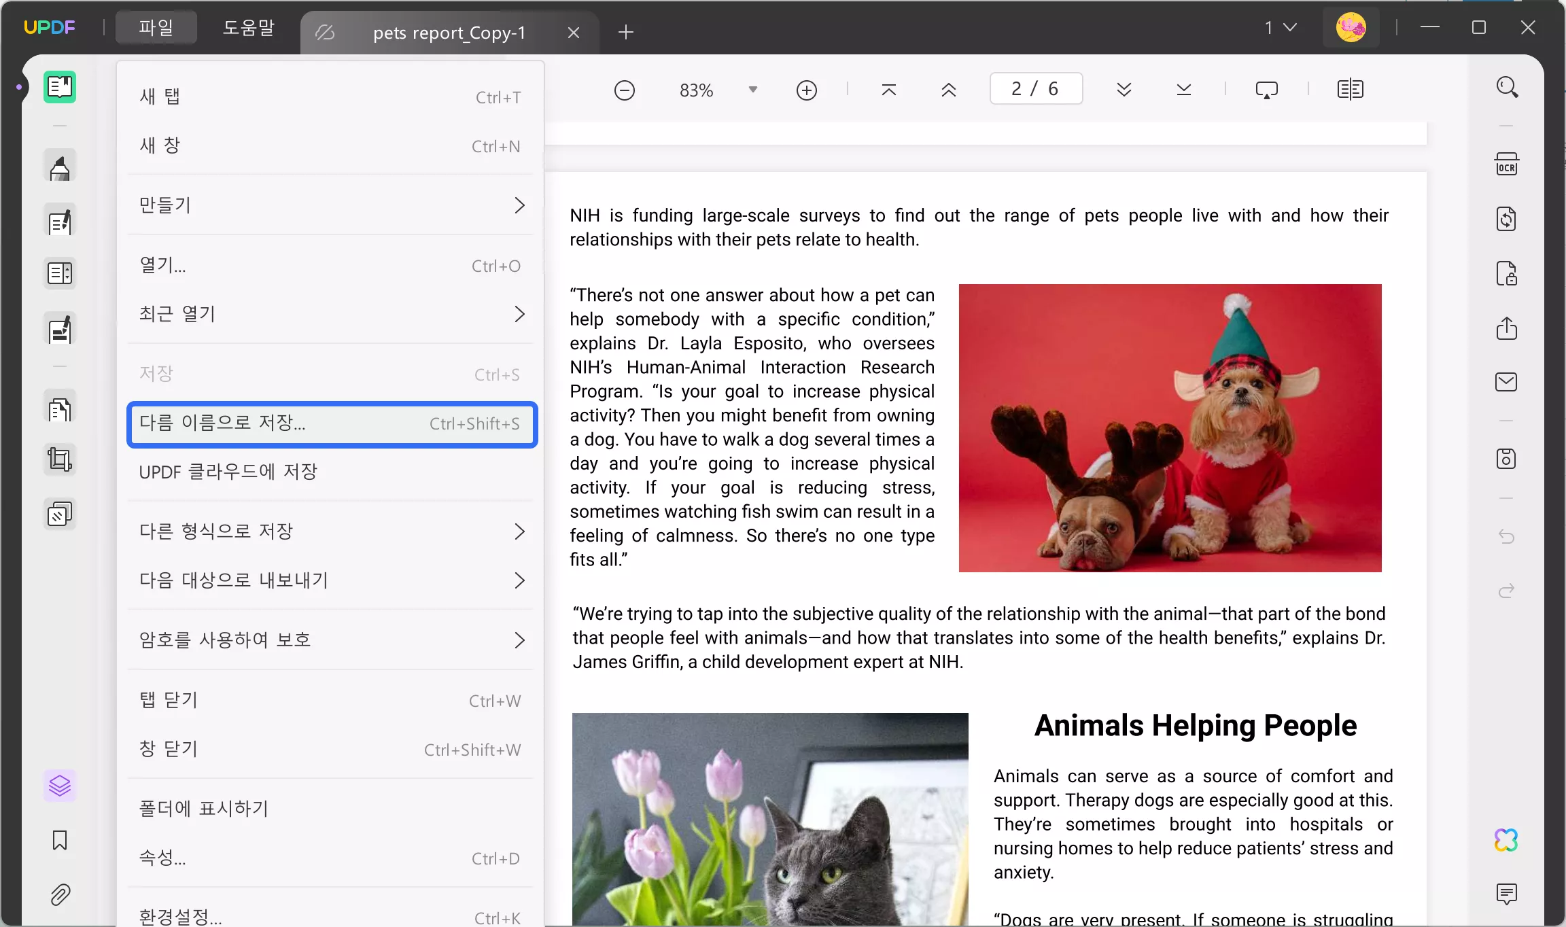Open the Form preparation tool
This screenshot has height=927, width=1566.
pos(60,273)
